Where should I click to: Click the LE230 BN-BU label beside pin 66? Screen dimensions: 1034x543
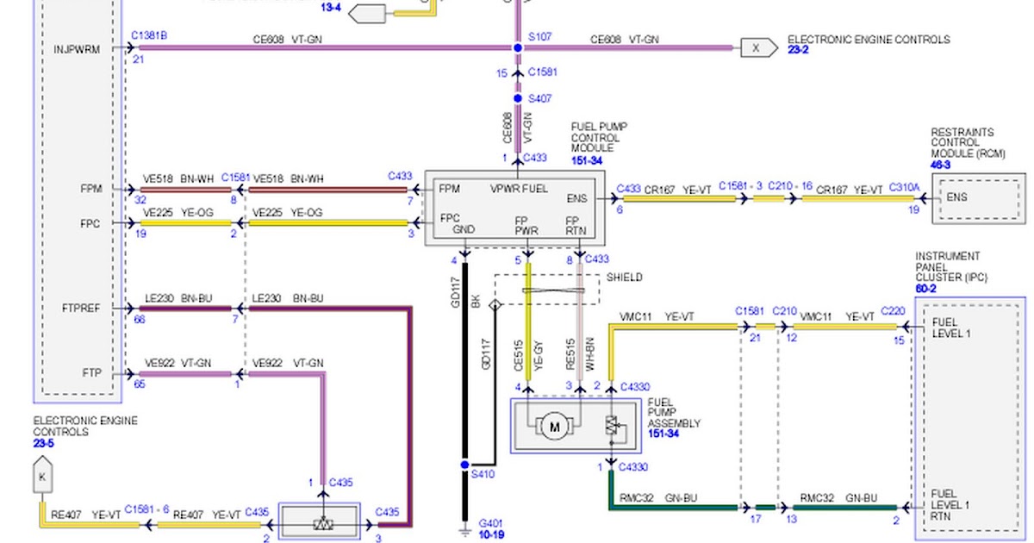click(x=180, y=298)
